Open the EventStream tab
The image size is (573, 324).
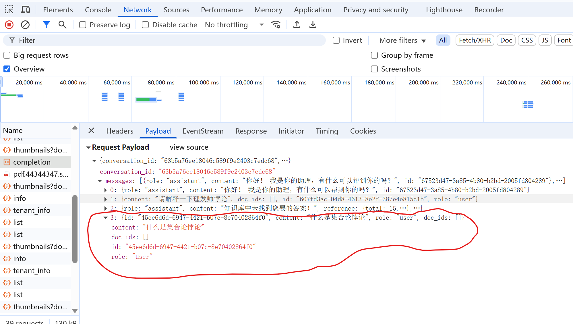(x=203, y=131)
